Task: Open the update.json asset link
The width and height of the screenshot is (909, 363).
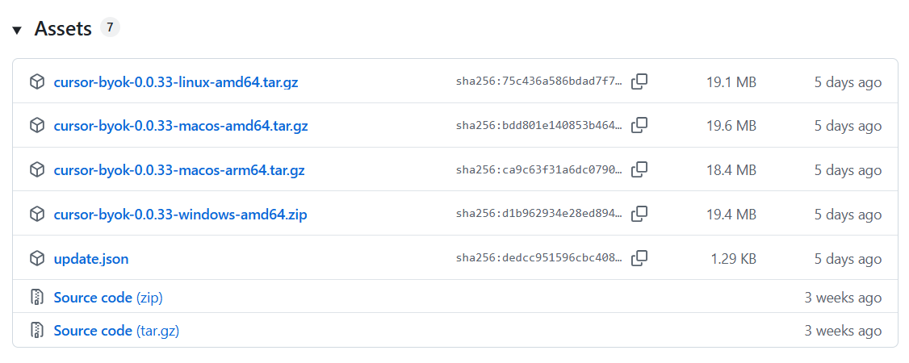Action: [x=91, y=259]
